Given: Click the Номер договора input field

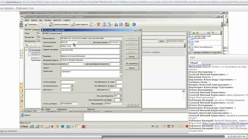Looking at the screenshot, I should click(x=69, y=42).
